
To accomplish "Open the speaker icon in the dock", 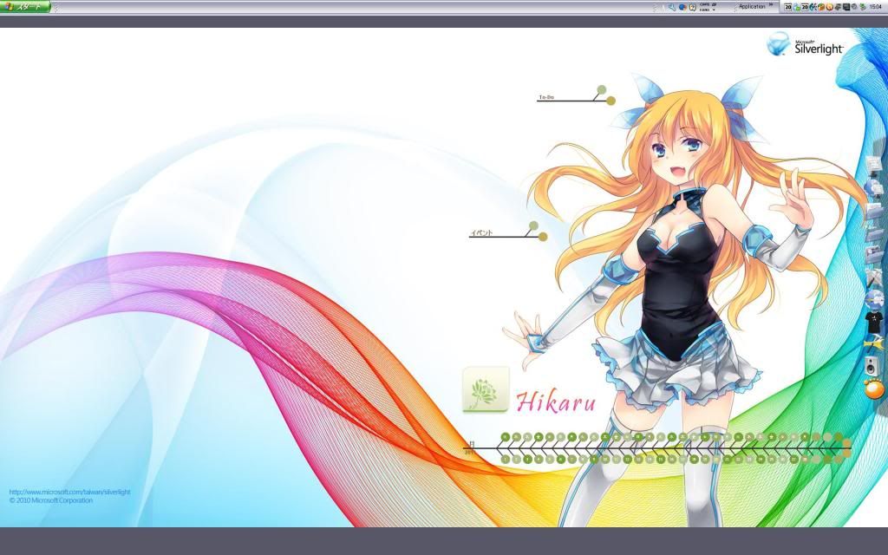I will coord(872,365).
